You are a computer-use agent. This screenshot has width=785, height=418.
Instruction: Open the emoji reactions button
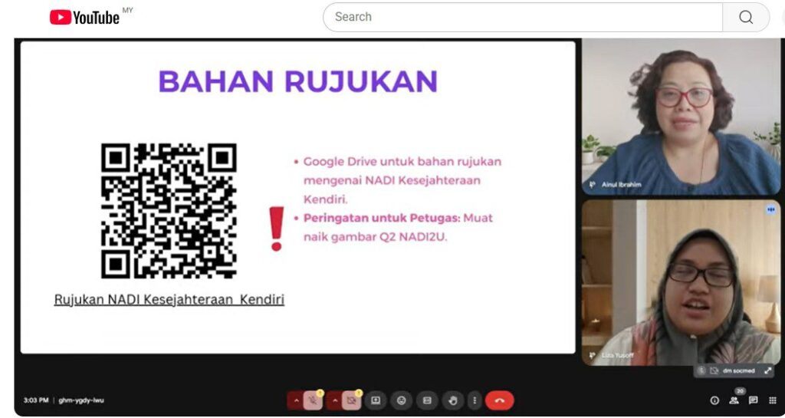tap(401, 400)
